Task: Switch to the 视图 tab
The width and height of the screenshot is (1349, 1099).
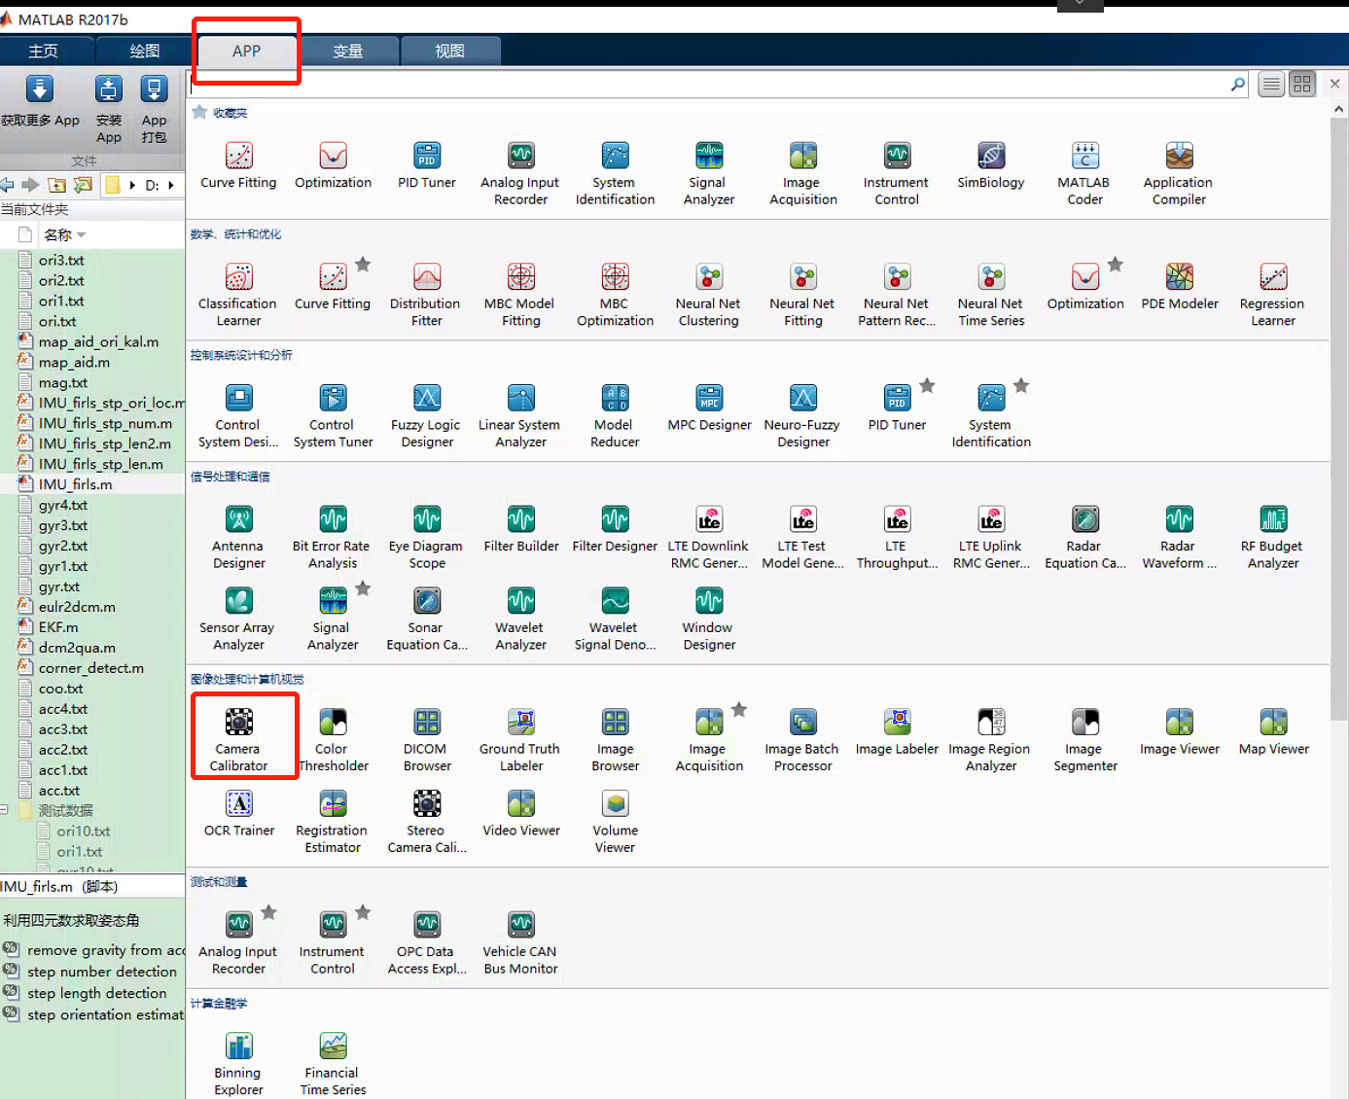Action: [x=449, y=51]
